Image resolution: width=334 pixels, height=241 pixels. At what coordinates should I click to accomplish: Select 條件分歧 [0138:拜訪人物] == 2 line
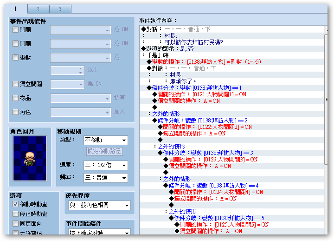pos(232,120)
